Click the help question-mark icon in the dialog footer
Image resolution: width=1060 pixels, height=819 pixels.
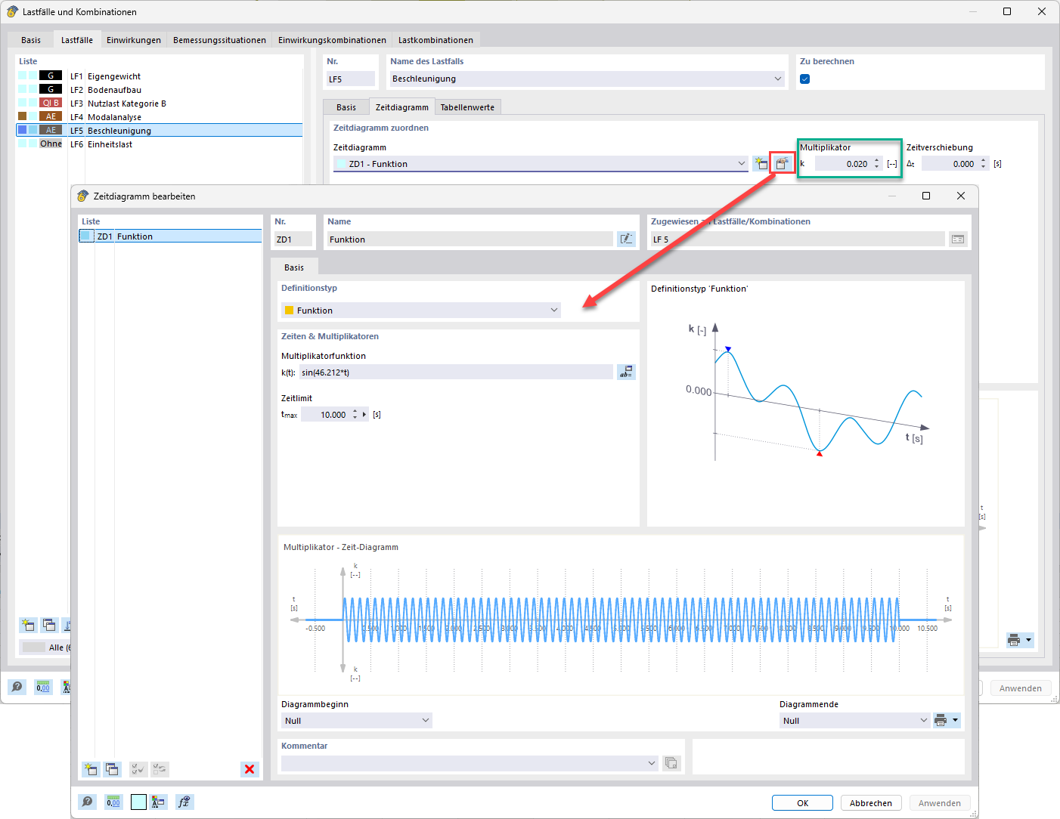click(x=88, y=802)
